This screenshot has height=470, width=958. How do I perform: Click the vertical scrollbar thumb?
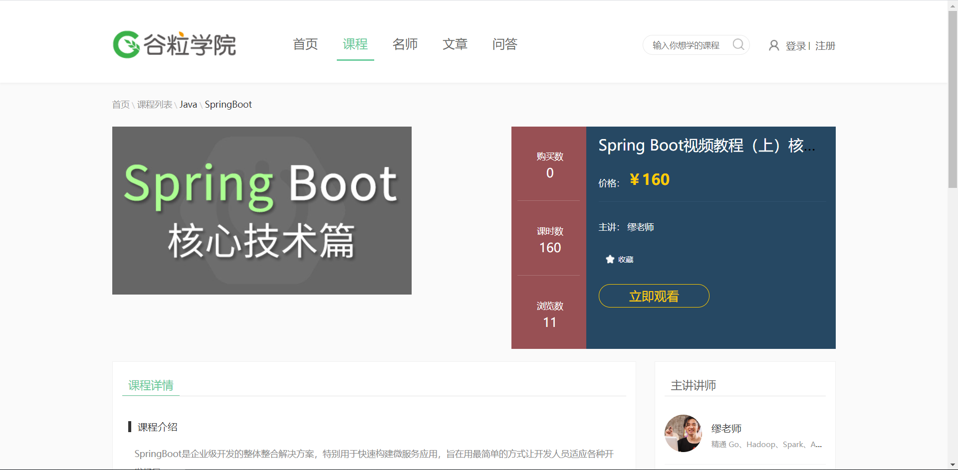pyautogui.click(x=953, y=100)
